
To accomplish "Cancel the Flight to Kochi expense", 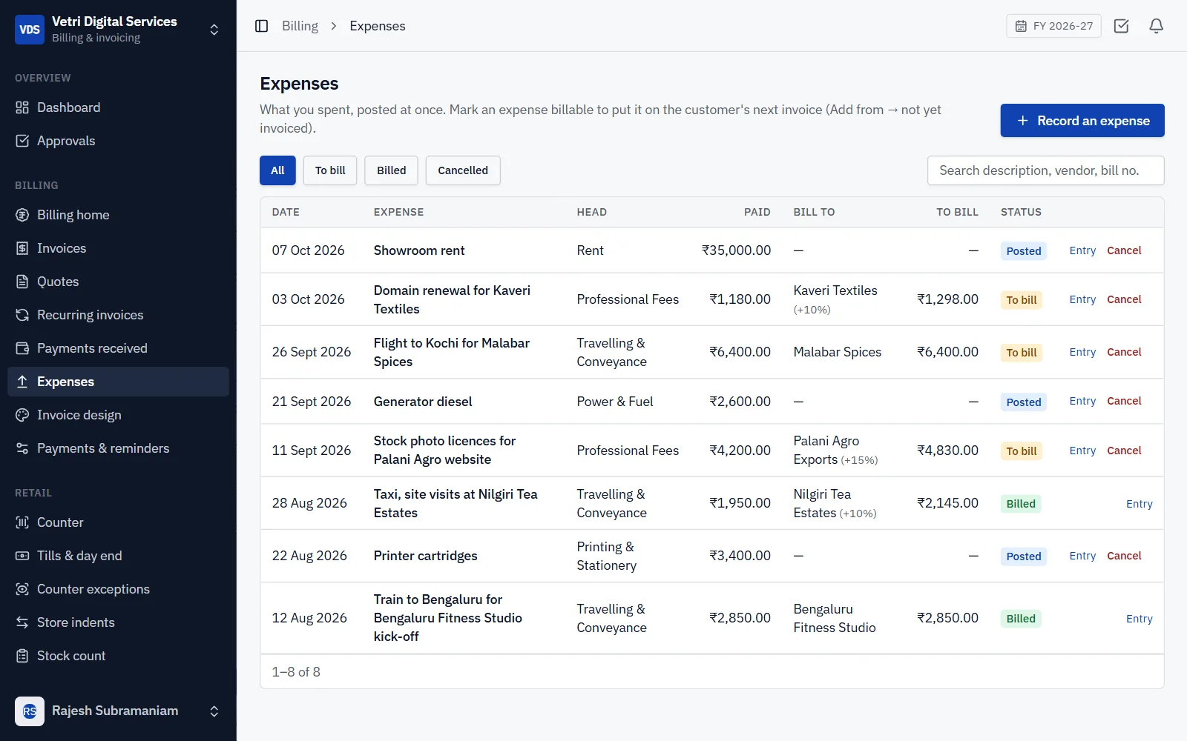I will click(x=1124, y=352).
